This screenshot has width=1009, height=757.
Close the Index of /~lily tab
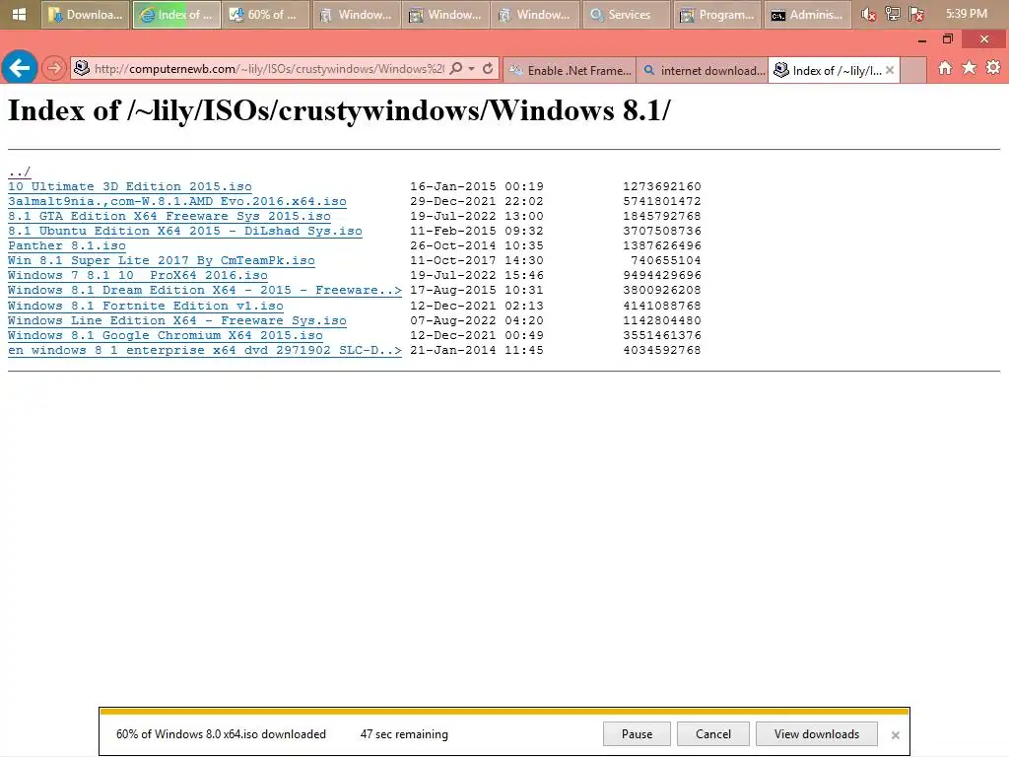click(x=890, y=70)
